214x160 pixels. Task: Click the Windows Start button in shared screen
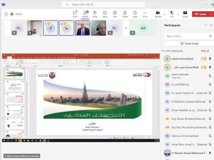click(x=4, y=140)
